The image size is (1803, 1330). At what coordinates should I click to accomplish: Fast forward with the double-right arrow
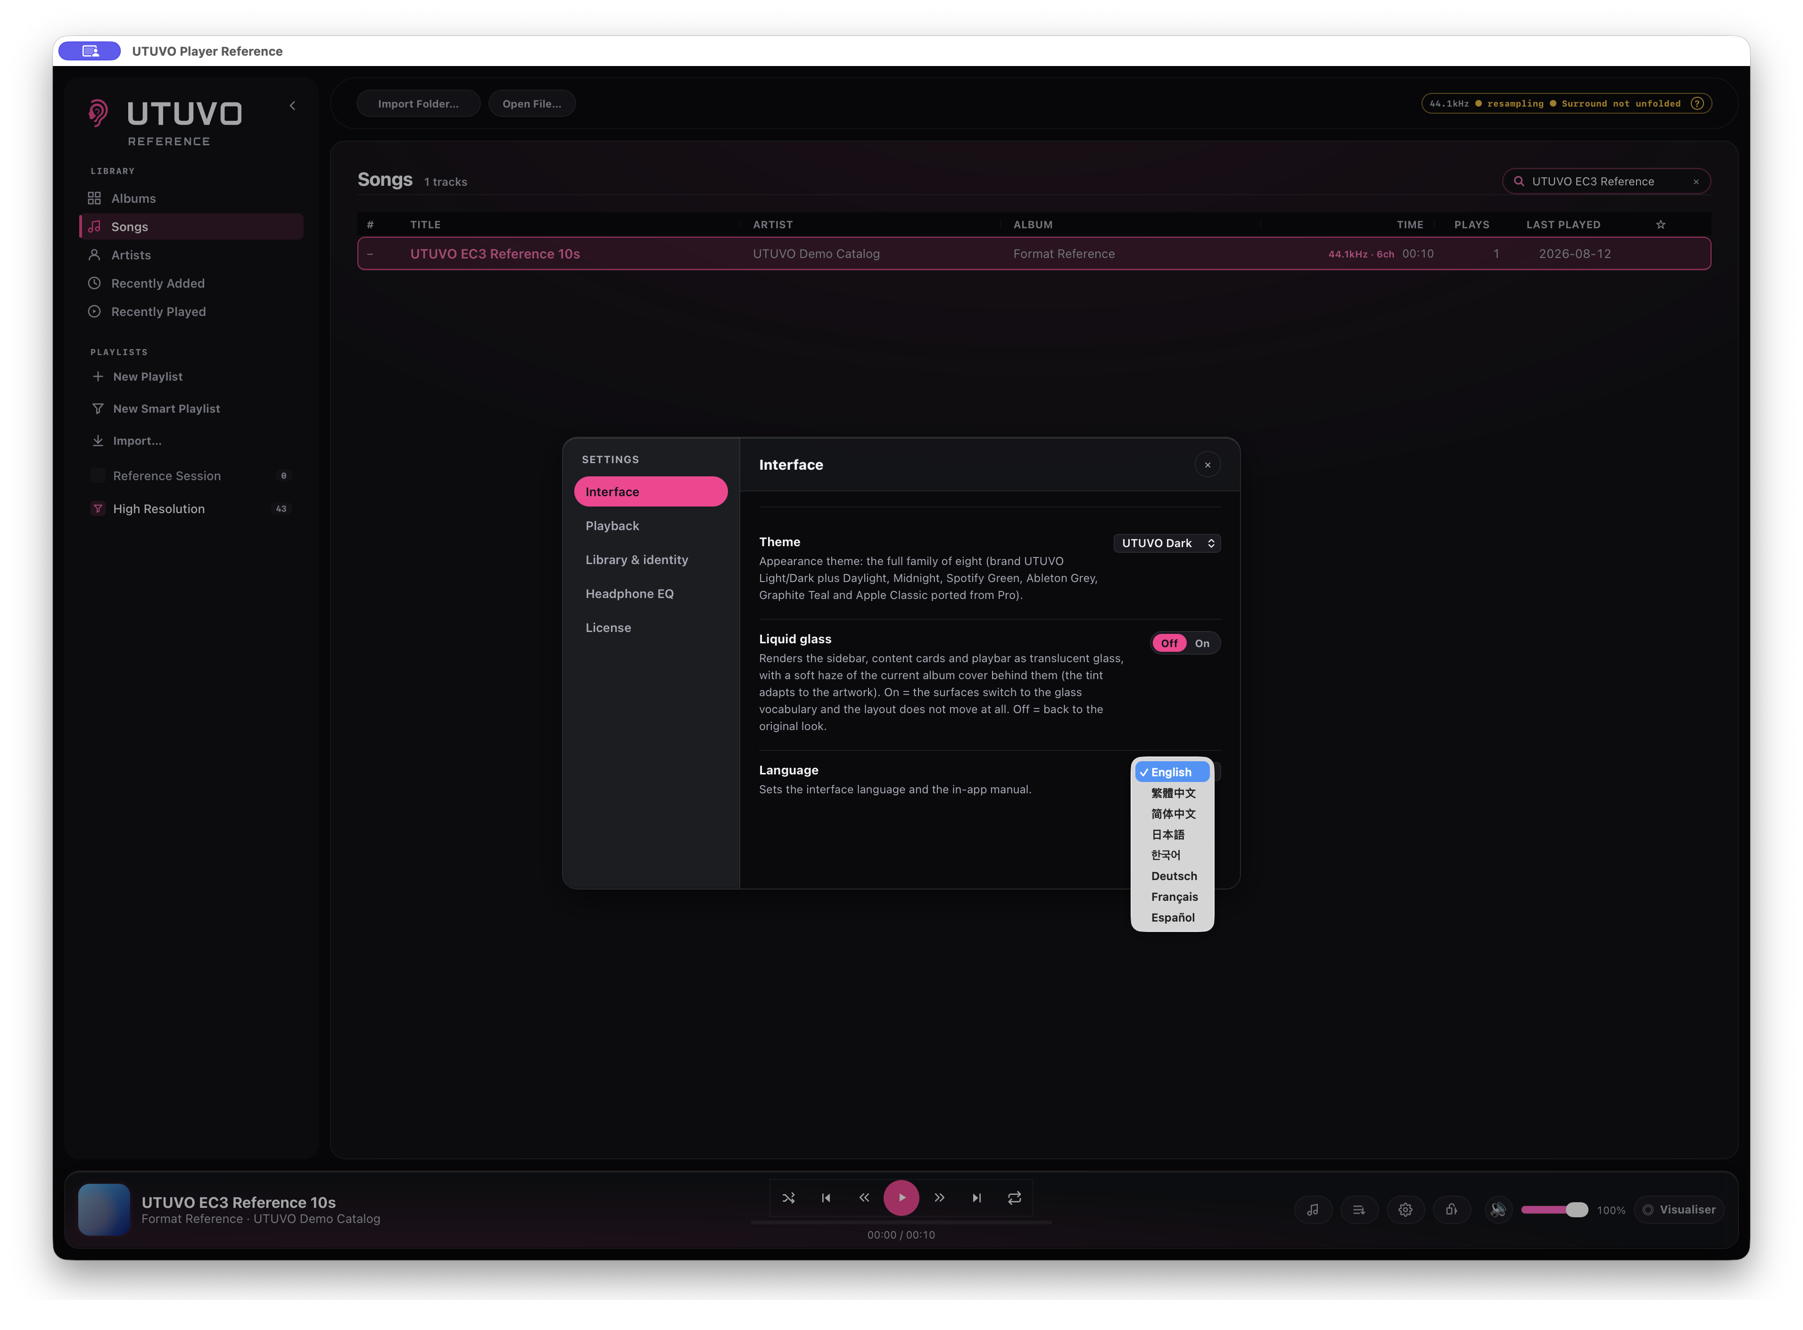click(x=939, y=1198)
